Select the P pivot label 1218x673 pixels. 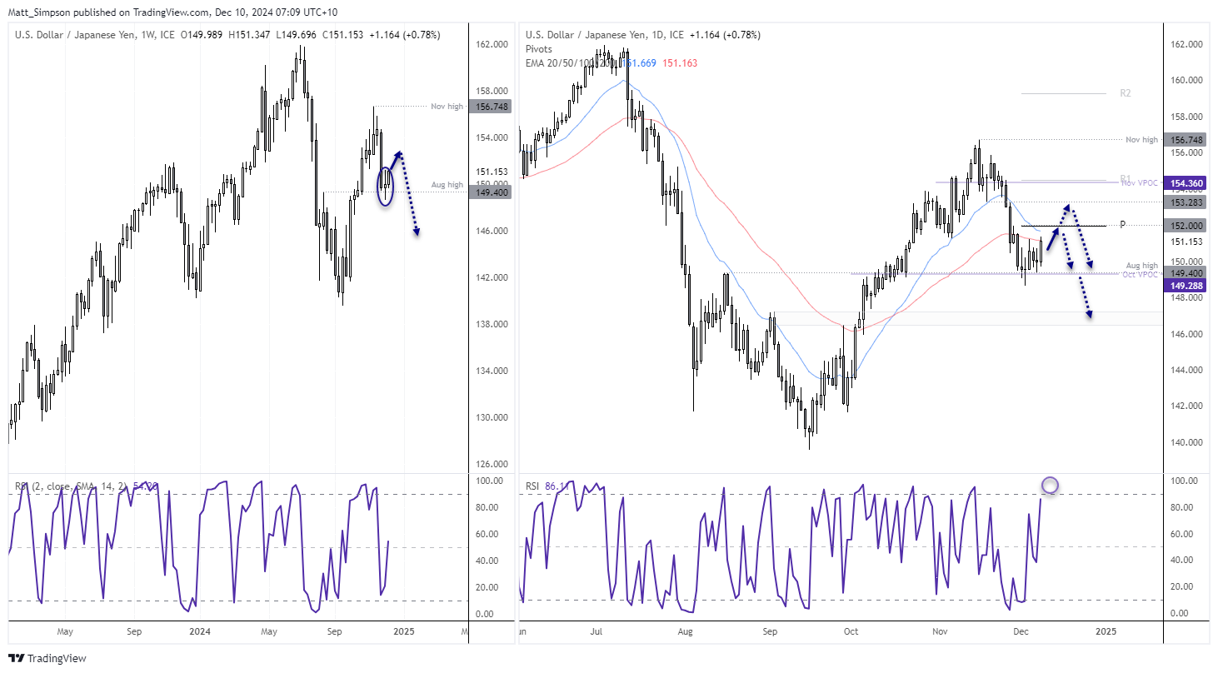click(1123, 225)
